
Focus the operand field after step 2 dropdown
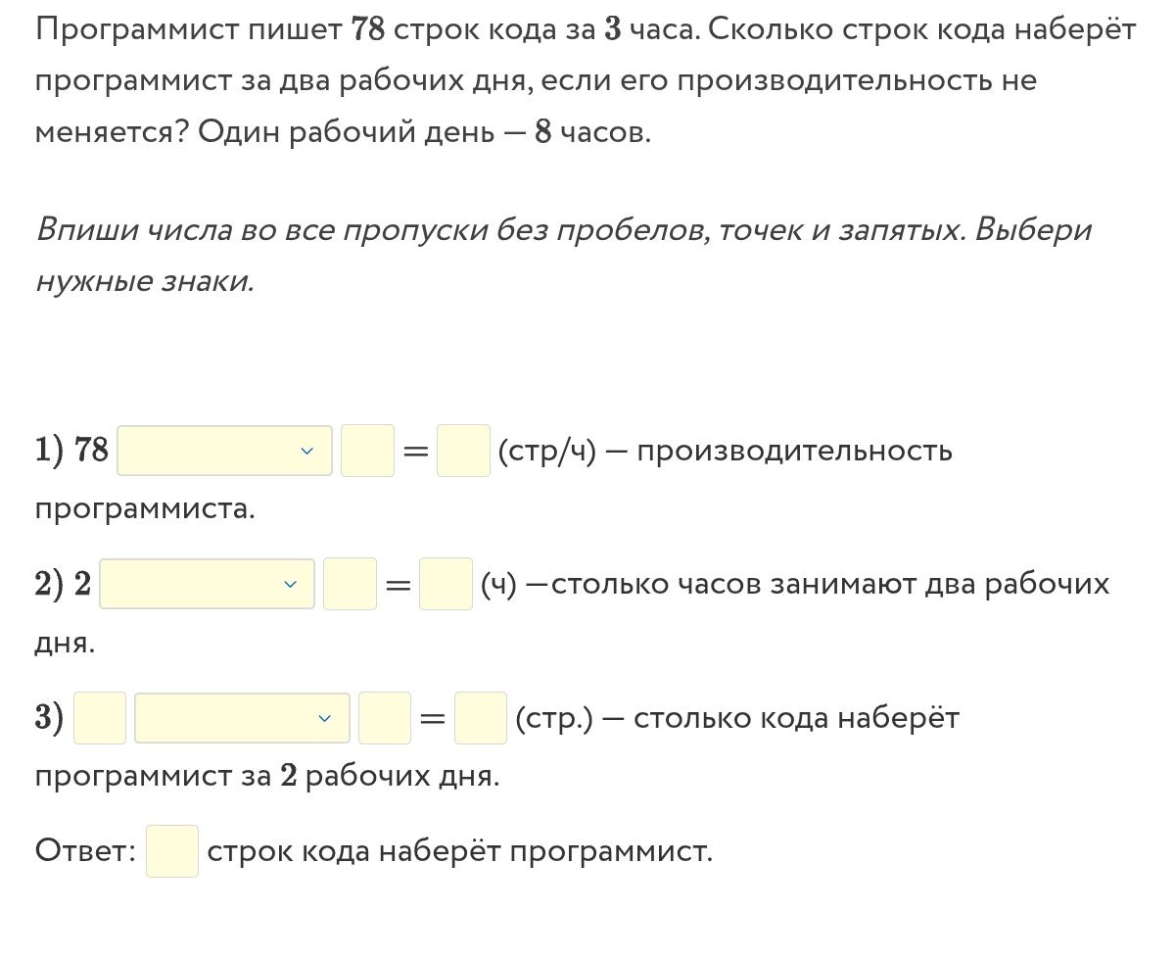(350, 584)
